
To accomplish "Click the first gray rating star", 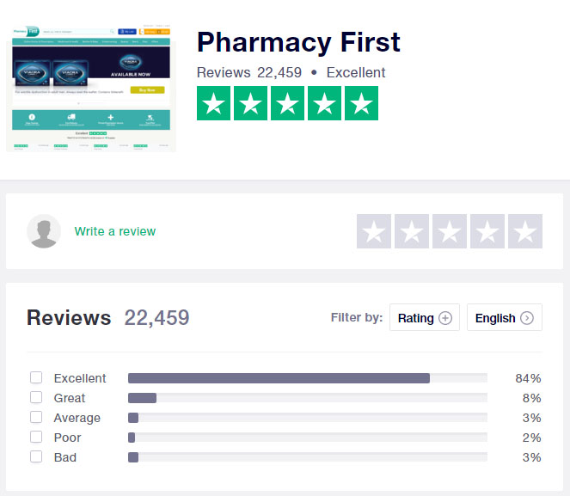I will 374,231.
